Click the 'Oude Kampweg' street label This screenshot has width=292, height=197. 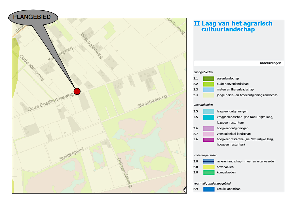(x=32, y=67)
